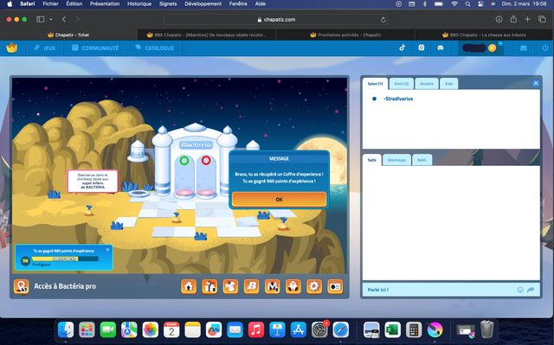Image resolution: width=554 pixels, height=345 pixels.
Task: Open the Développement menu in menu bar
Action: [x=203, y=3]
